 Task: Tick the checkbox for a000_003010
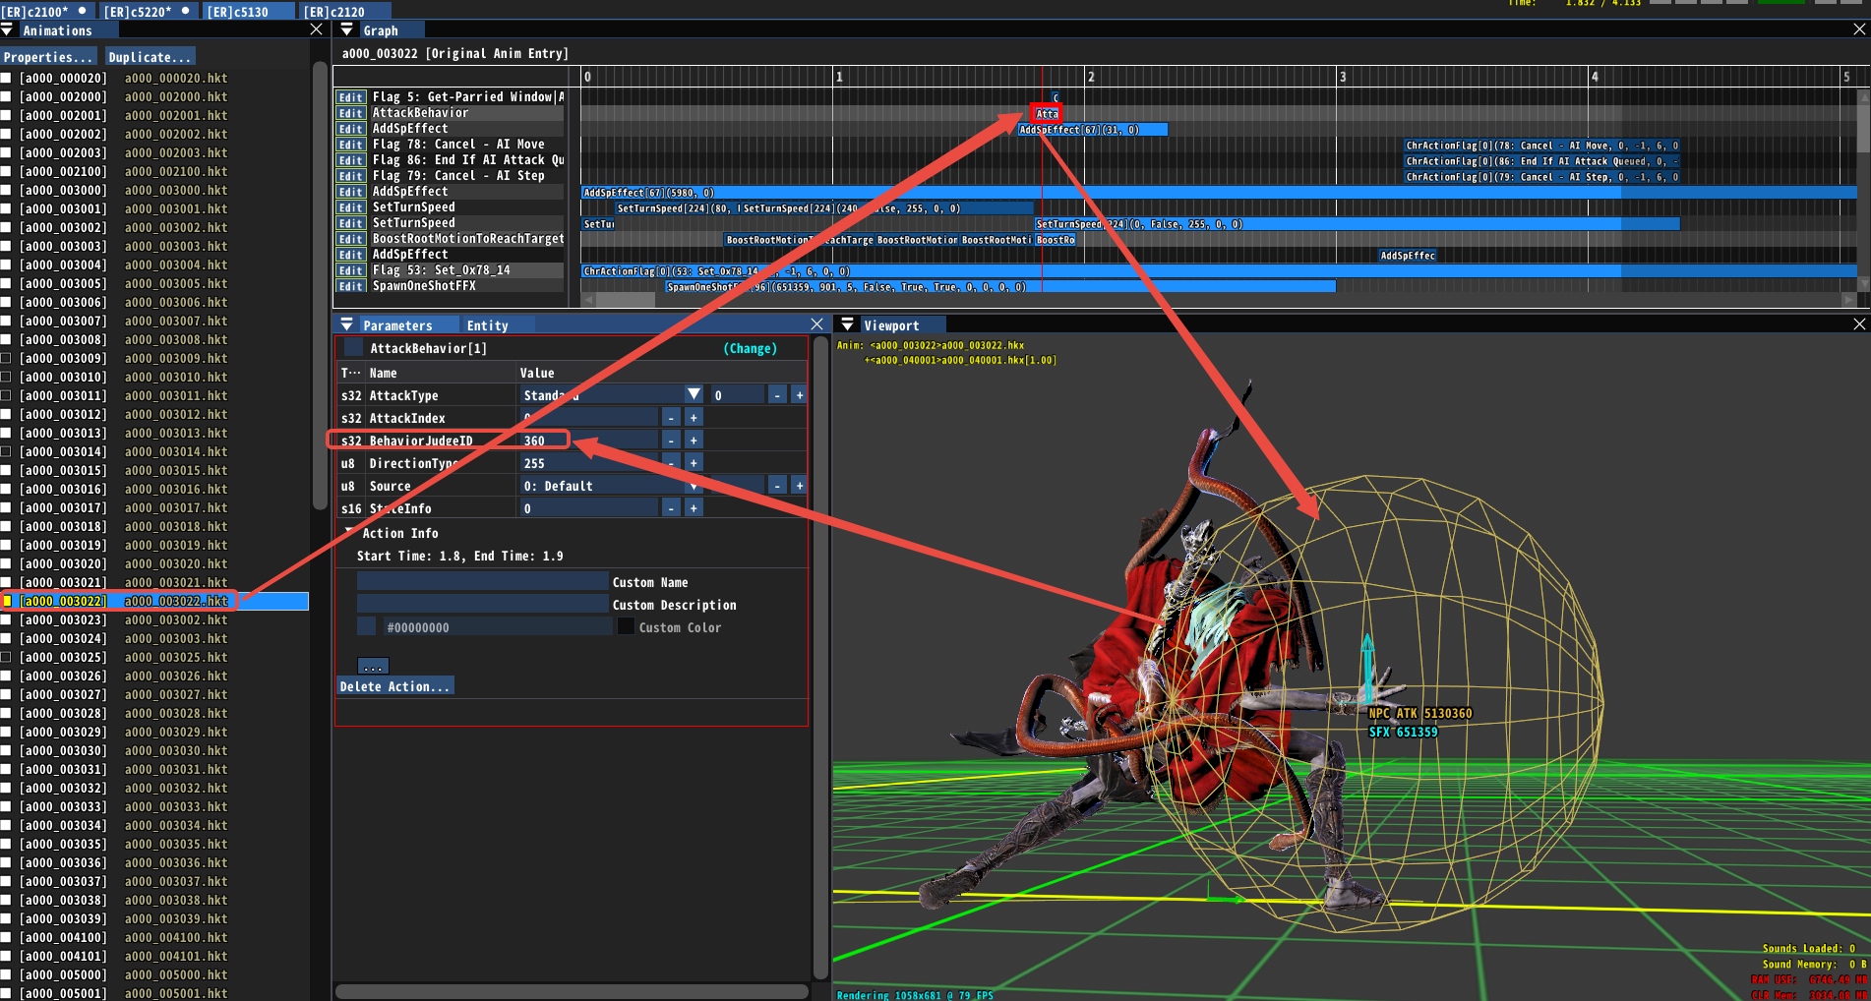6,377
